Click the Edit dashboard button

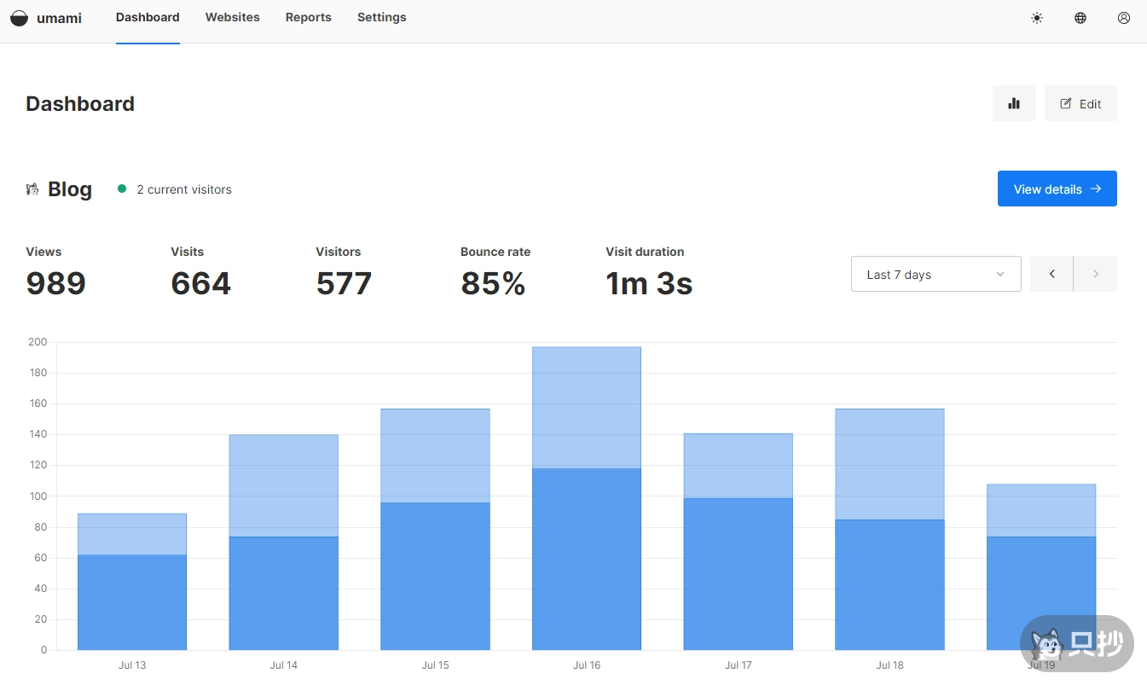coord(1080,103)
